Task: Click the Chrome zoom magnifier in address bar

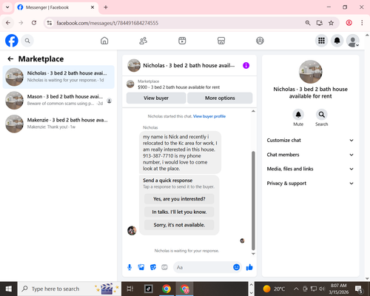Action: pyautogui.click(x=308, y=23)
